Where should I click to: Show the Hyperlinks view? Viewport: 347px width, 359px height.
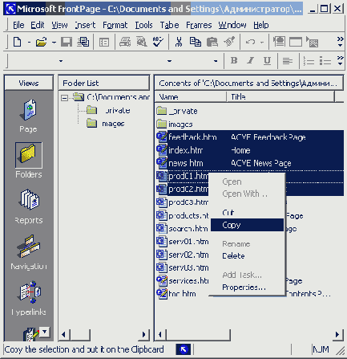pos(30,292)
